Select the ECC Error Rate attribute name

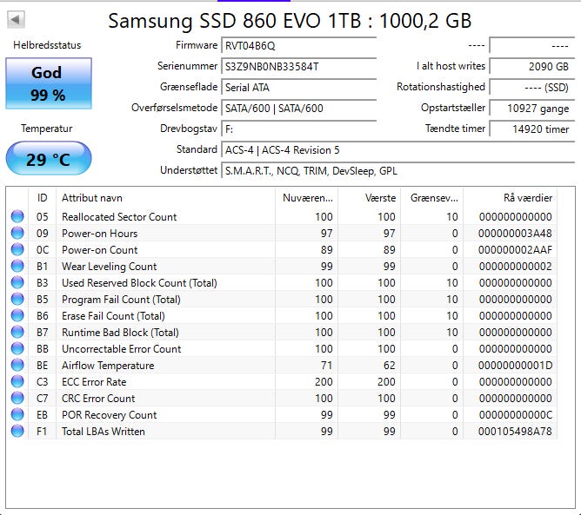click(94, 382)
